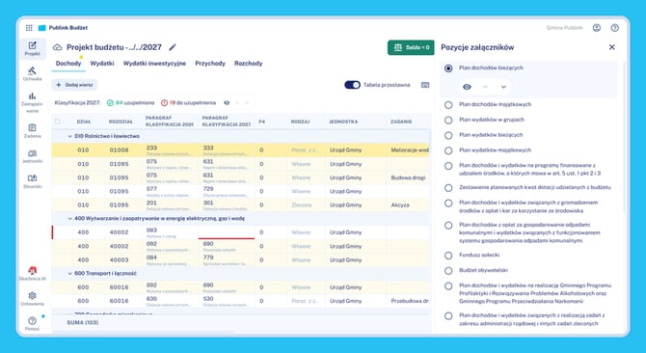Click empty paragraph 2027 cell in row 40002 083
Screen dimensions: 646x353
(227, 232)
